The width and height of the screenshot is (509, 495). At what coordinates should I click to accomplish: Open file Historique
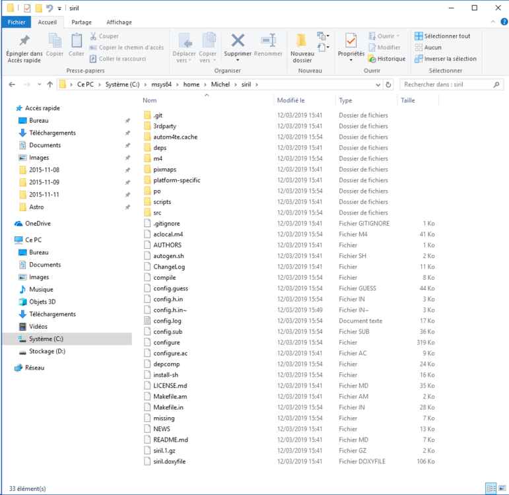tap(387, 59)
